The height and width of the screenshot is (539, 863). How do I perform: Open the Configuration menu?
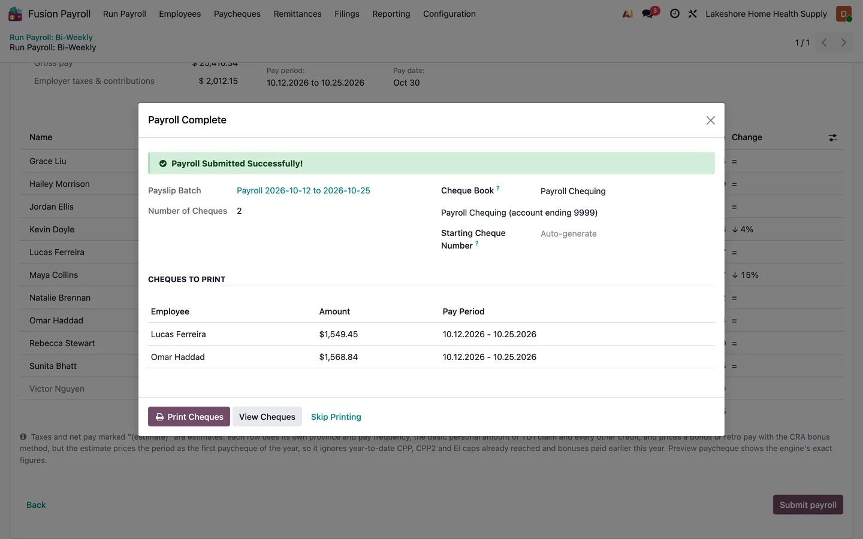pyautogui.click(x=449, y=14)
